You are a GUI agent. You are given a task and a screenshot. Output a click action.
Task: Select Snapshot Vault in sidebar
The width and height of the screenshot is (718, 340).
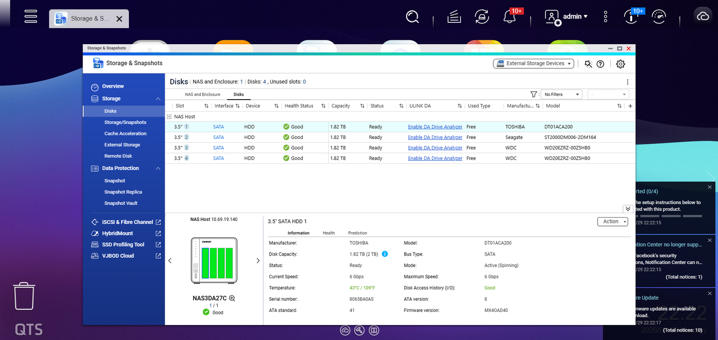coord(121,203)
